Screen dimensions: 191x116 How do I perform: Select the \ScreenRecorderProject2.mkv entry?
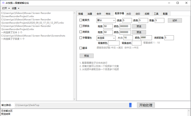coord(26,27)
